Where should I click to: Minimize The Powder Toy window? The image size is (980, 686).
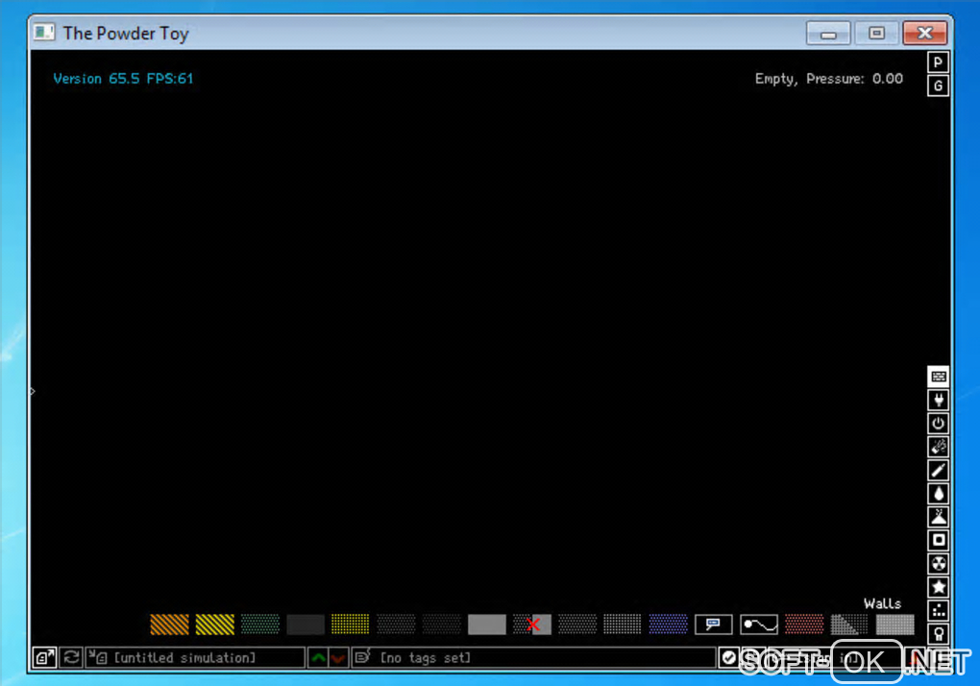828,33
